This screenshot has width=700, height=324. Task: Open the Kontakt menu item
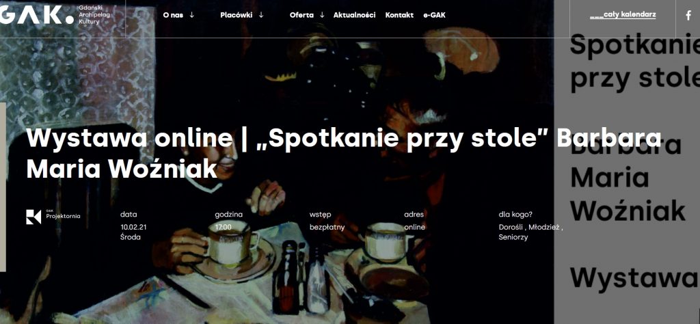399,15
